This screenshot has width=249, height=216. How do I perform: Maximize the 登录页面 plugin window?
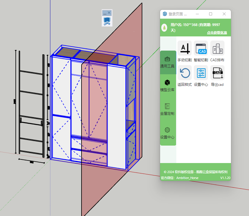(211, 14)
